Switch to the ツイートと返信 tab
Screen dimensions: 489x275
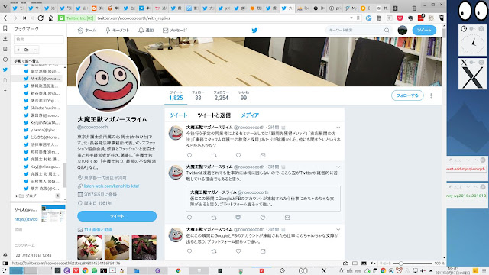[214, 115]
